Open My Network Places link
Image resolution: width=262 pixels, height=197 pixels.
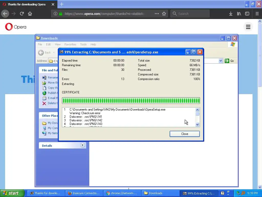(53, 133)
